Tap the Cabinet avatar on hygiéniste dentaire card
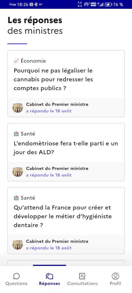The width and height of the screenshot is (132, 293). (x=18, y=245)
